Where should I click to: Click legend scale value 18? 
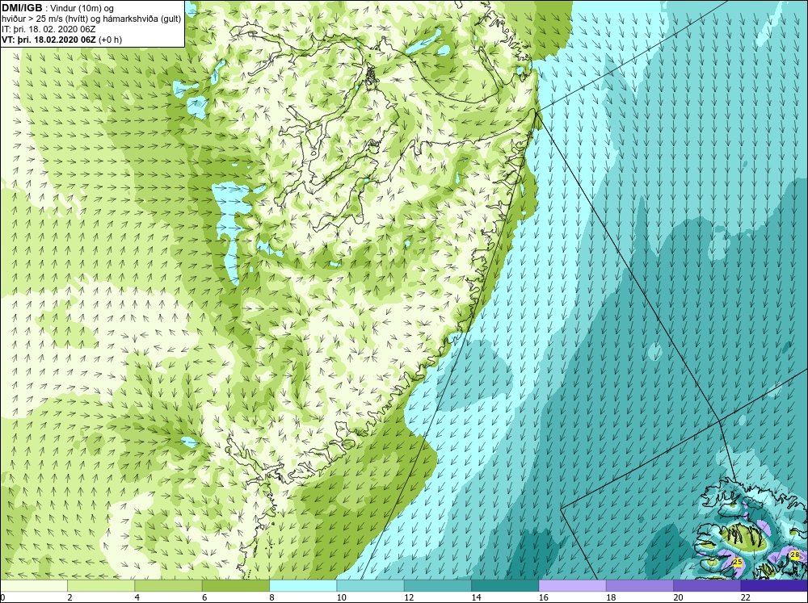(x=611, y=597)
